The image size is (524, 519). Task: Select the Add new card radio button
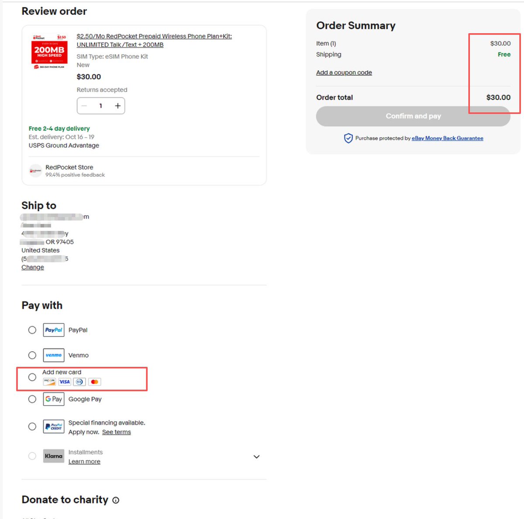[32, 377]
